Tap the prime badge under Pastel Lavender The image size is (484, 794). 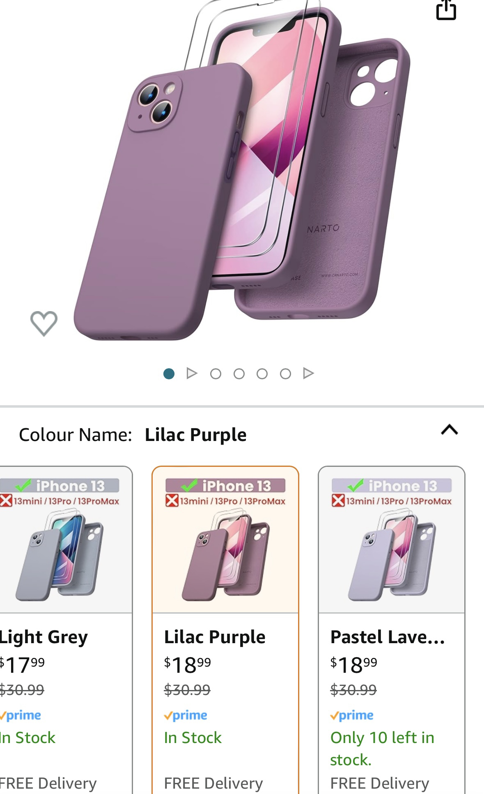click(x=352, y=716)
